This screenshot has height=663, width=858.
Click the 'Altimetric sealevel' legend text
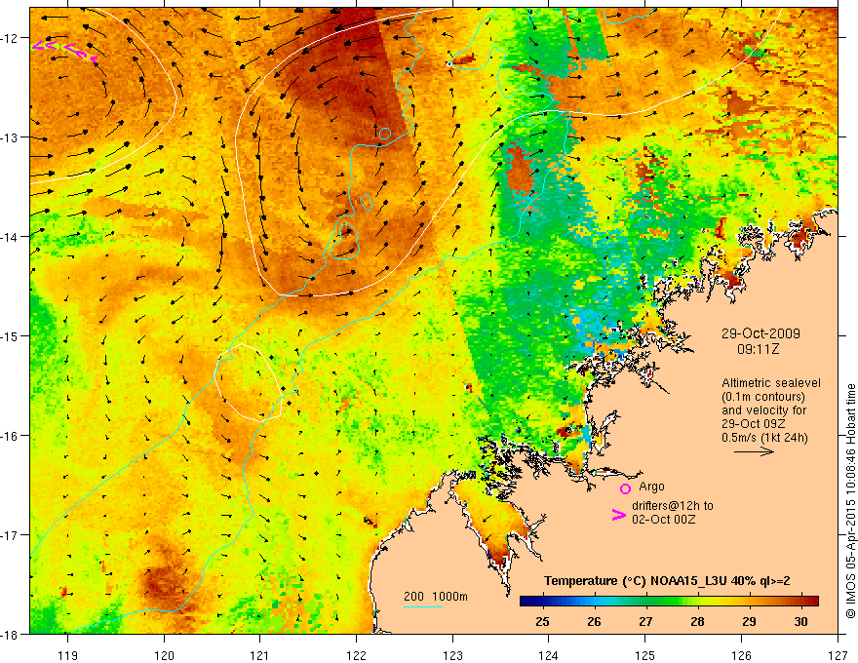point(771,383)
